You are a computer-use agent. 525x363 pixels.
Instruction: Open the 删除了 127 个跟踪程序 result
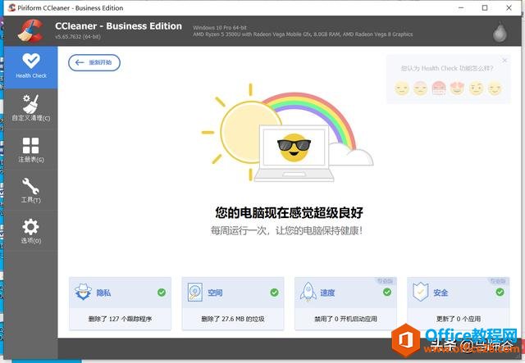[121, 319]
